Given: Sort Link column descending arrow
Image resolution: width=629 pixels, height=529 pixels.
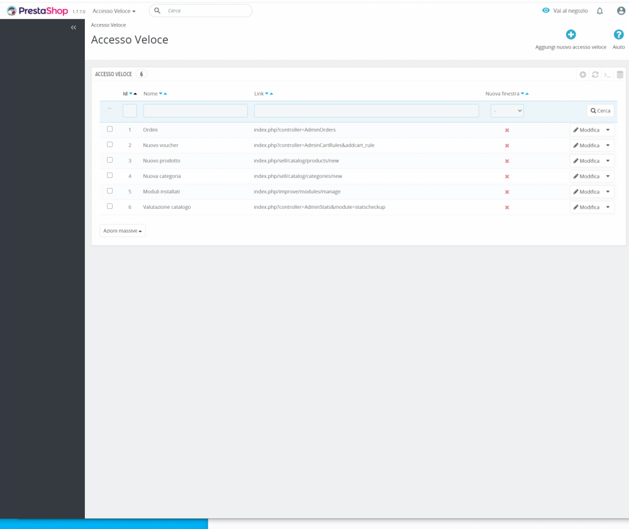Looking at the screenshot, I should (x=267, y=94).
